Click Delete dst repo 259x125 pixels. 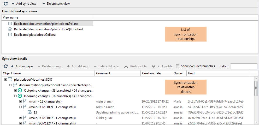[106, 66]
